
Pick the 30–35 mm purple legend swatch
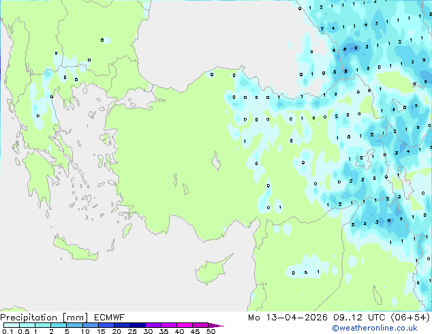click(x=153, y=325)
